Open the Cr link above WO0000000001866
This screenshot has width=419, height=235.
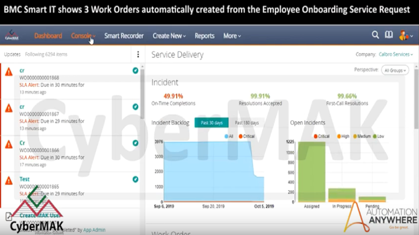tap(22, 143)
